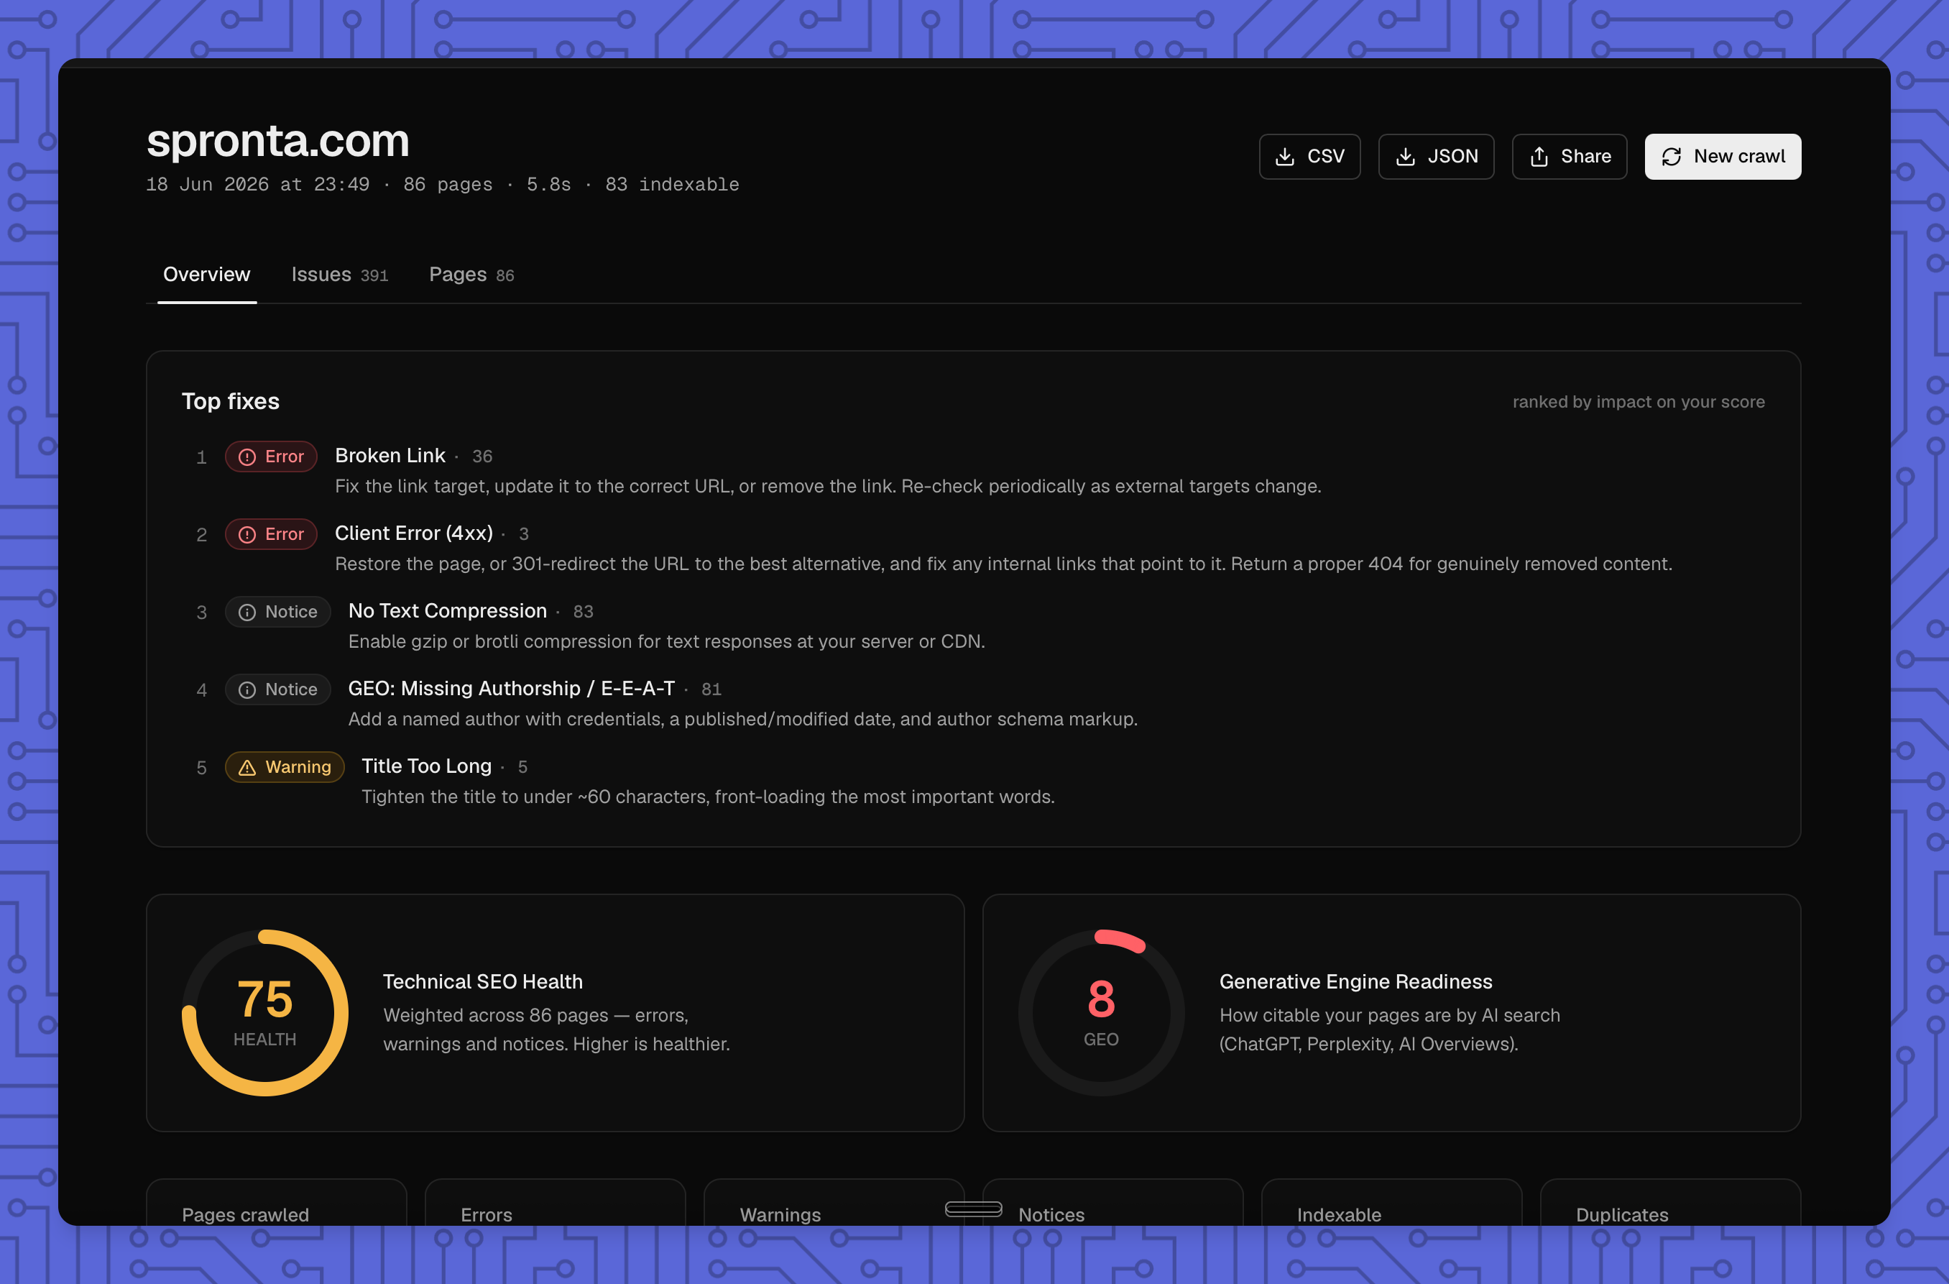Click the 75 HEALTH score gauge
1949x1284 pixels.
click(264, 1013)
